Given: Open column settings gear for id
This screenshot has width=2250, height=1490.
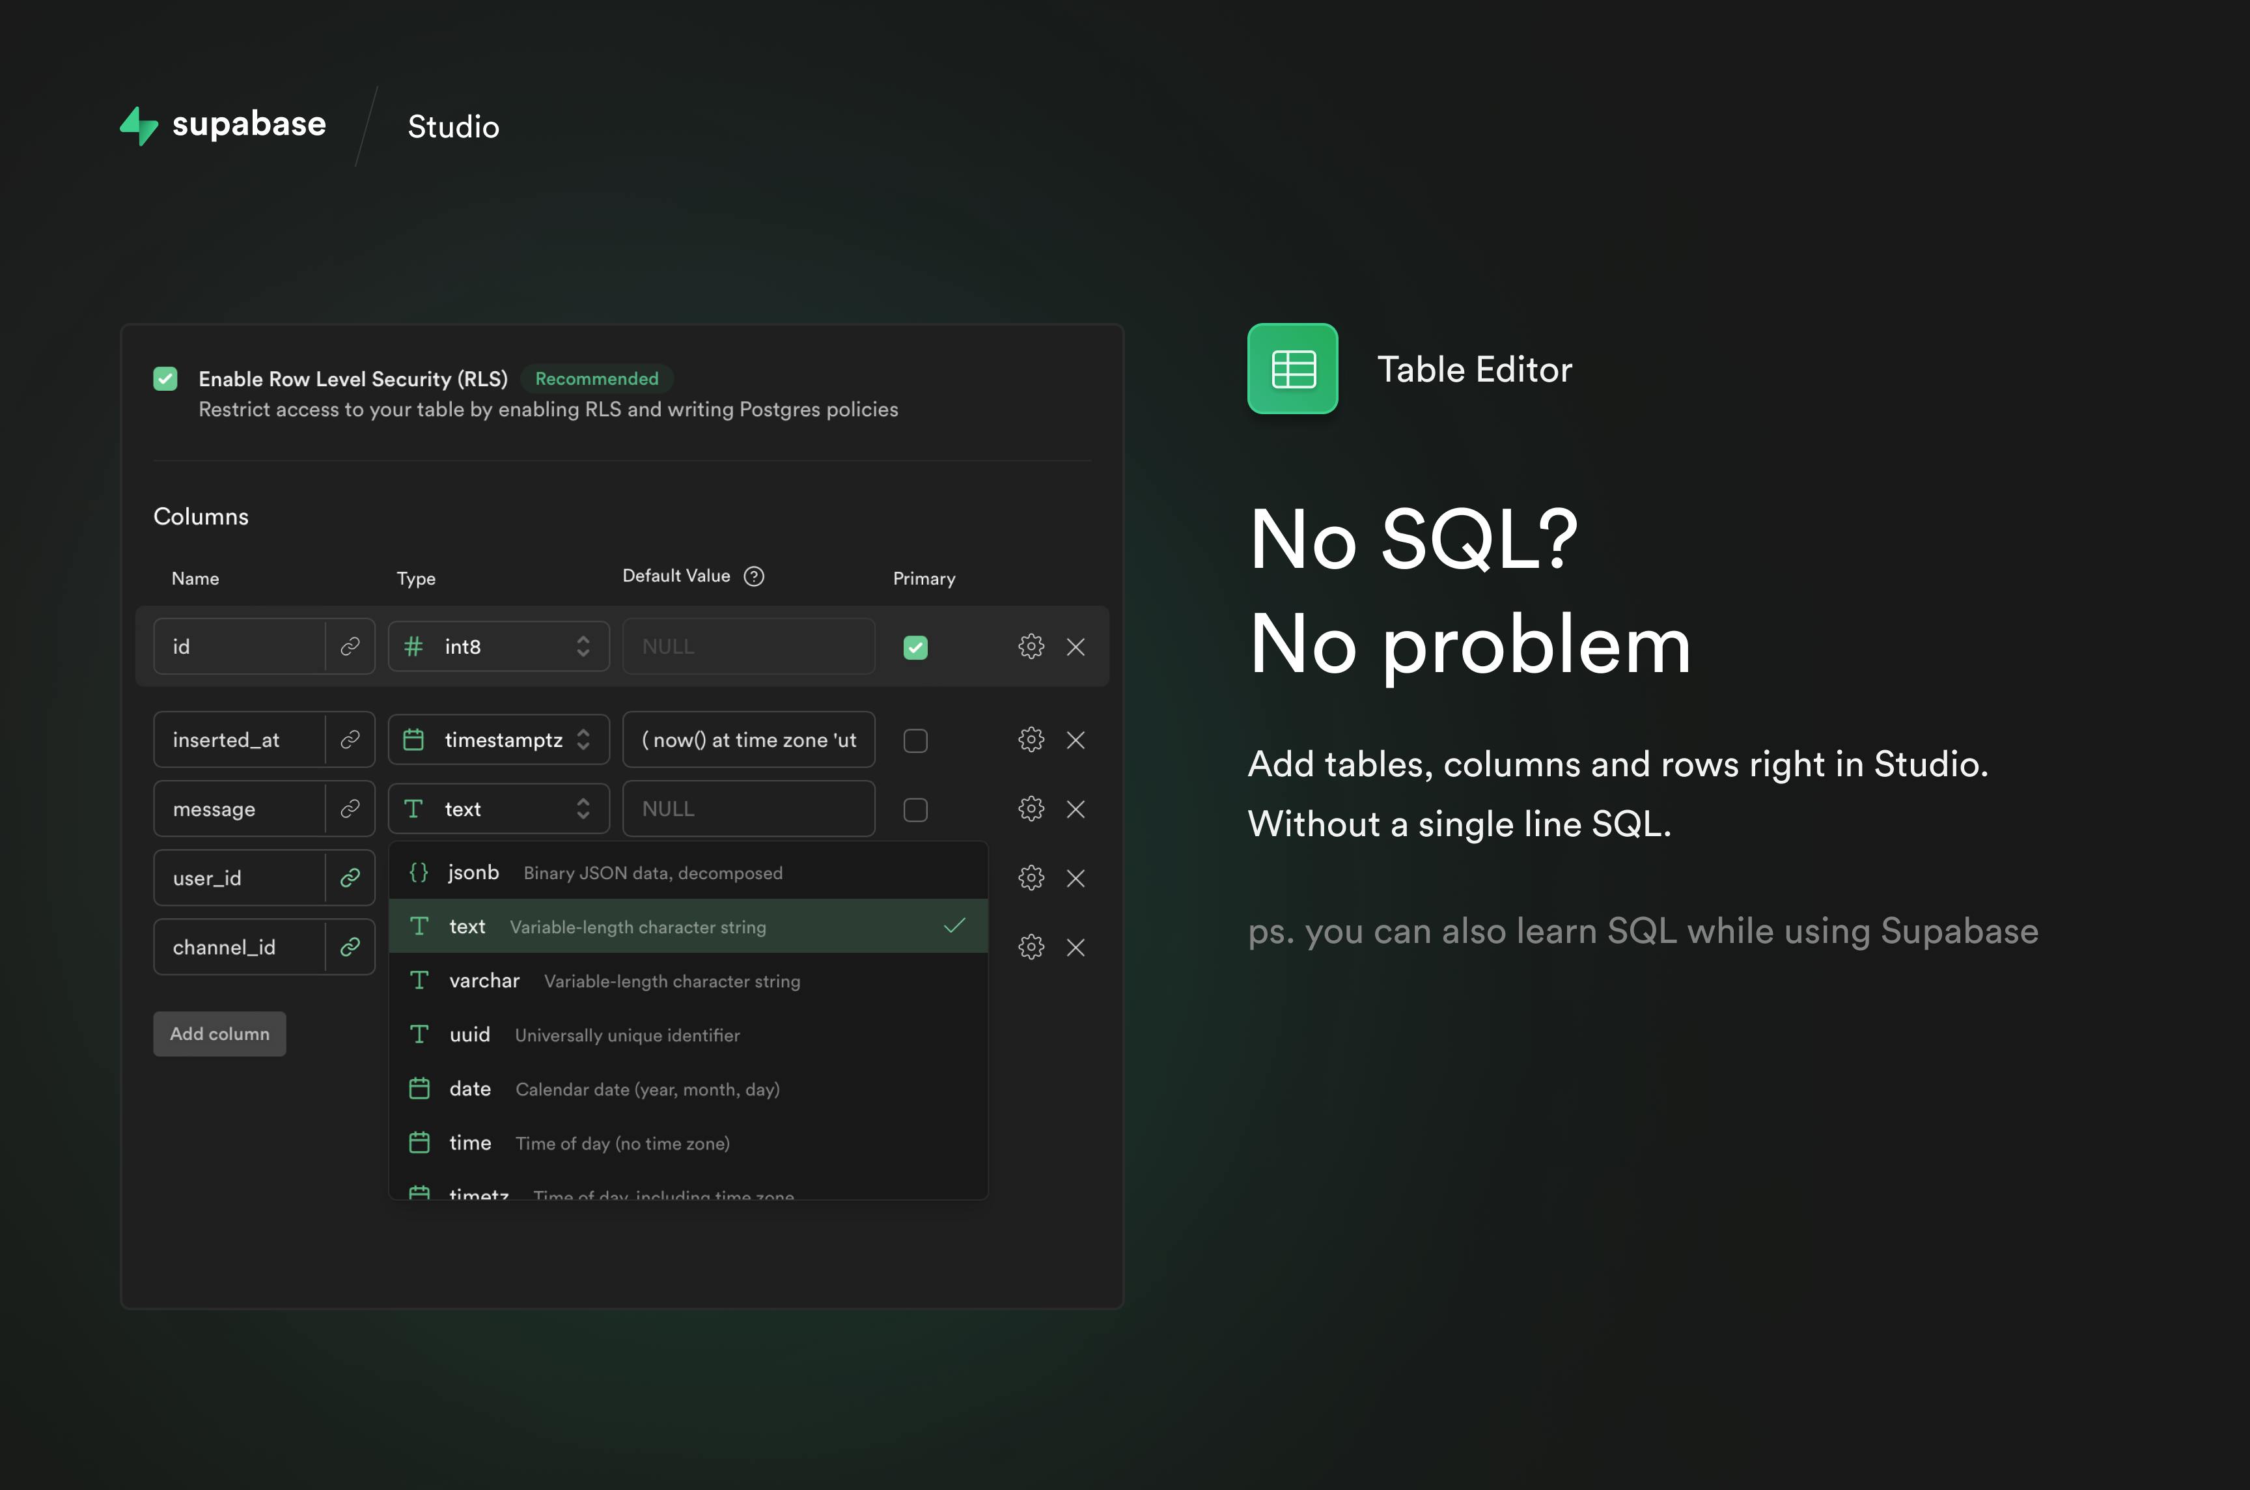Looking at the screenshot, I should 1031,646.
